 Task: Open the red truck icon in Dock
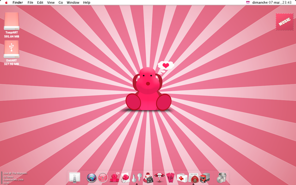[205, 178]
